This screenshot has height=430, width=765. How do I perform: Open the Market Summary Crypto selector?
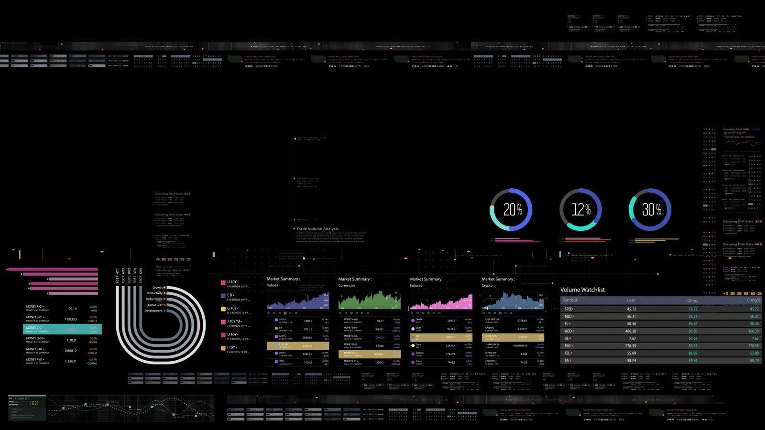tap(488, 286)
